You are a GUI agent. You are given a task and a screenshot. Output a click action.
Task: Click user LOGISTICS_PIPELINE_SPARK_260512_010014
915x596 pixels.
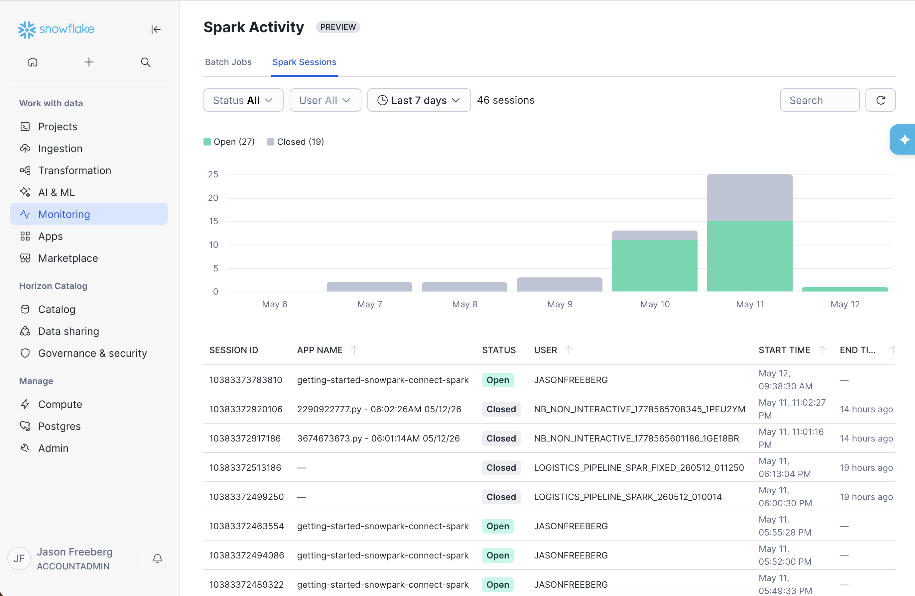(628, 496)
